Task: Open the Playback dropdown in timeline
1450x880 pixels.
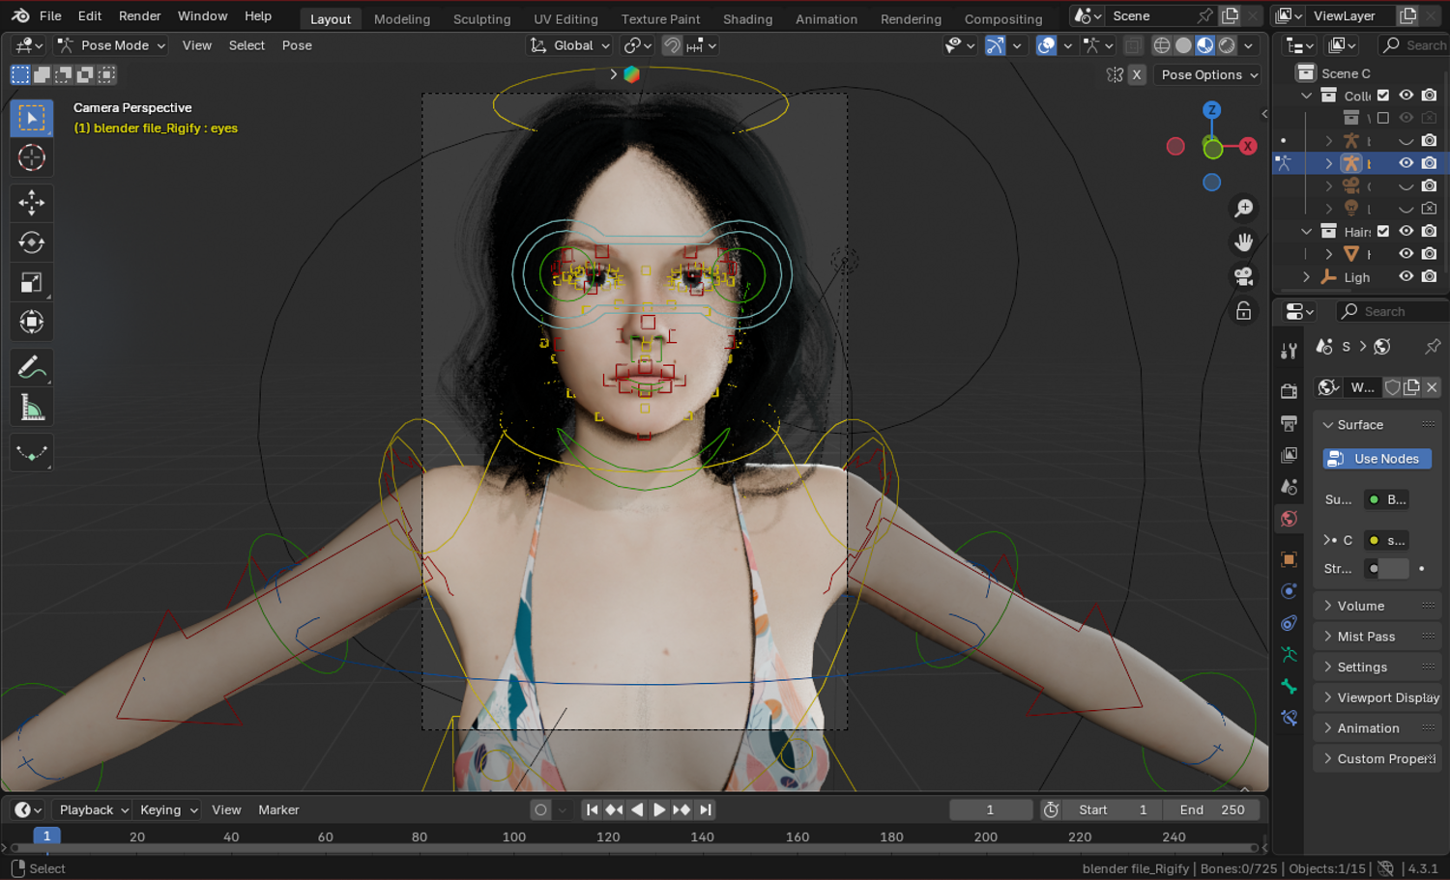Action: [93, 809]
